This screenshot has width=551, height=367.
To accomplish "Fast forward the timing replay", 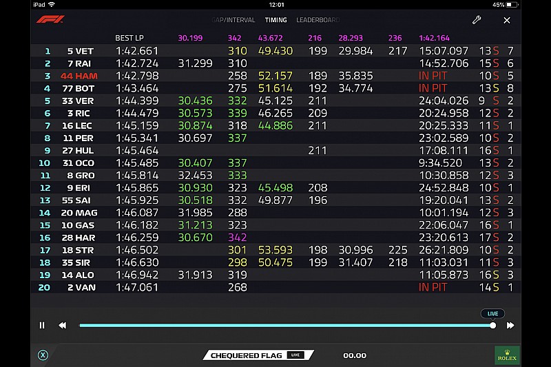I will (510, 326).
